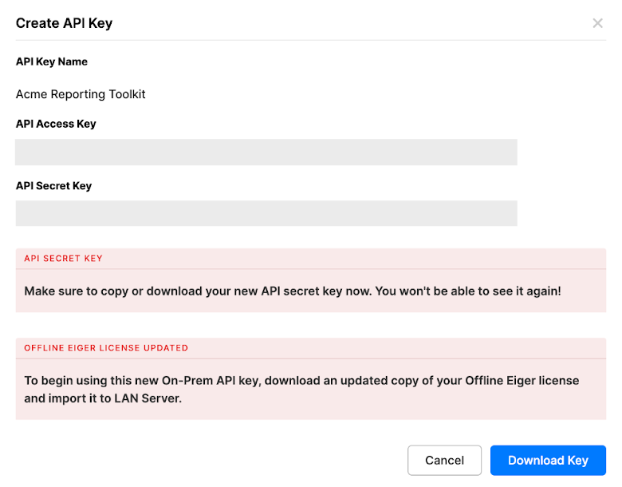The image size is (622, 487).
Task: Click the copy or download secret key warning
Action: (x=293, y=291)
